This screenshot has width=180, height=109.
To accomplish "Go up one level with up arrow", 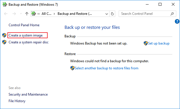I will (27, 14).
